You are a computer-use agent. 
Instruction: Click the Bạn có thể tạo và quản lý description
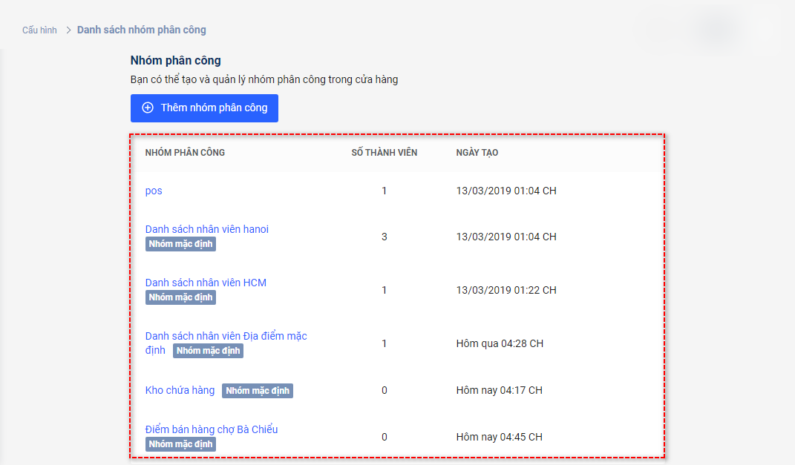coord(264,80)
